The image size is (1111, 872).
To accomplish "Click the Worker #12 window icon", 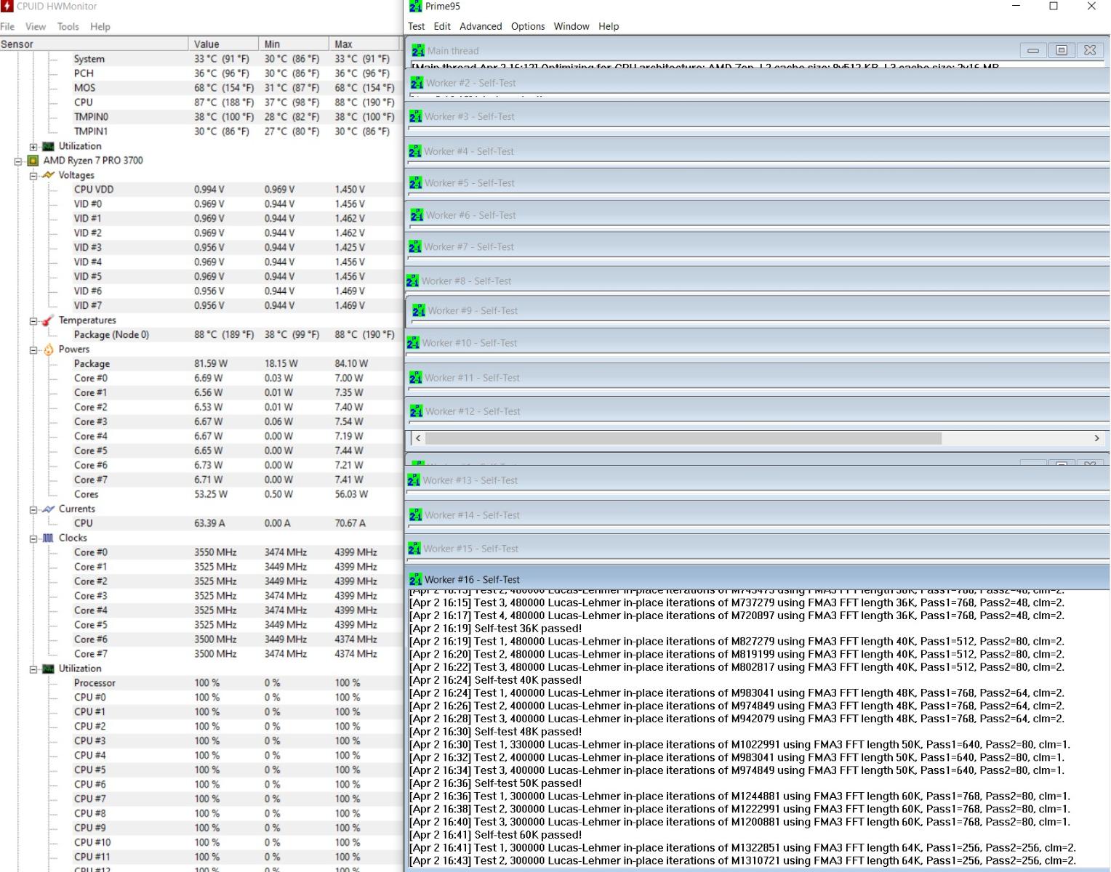I will [x=416, y=411].
